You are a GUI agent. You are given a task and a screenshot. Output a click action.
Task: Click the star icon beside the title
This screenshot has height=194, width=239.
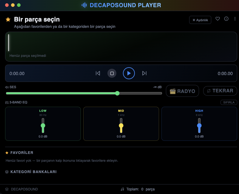pos(8,19)
